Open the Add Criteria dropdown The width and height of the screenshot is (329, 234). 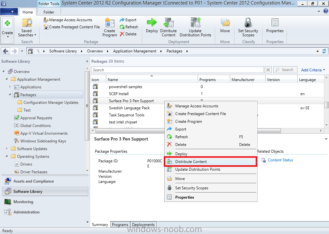[x=313, y=70]
